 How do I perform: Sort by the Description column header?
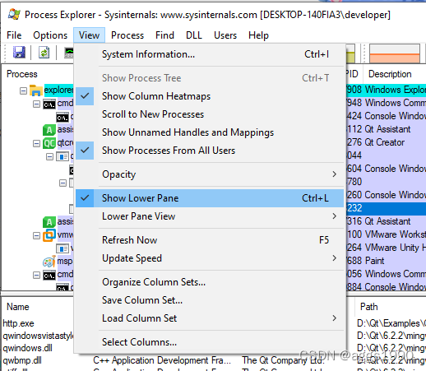coord(390,74)
